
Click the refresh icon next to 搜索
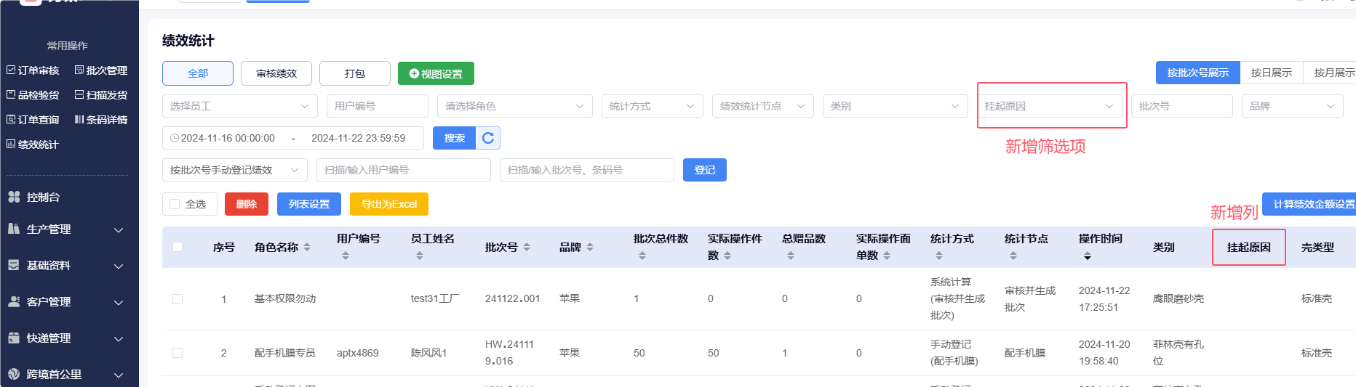click(488, 138)
